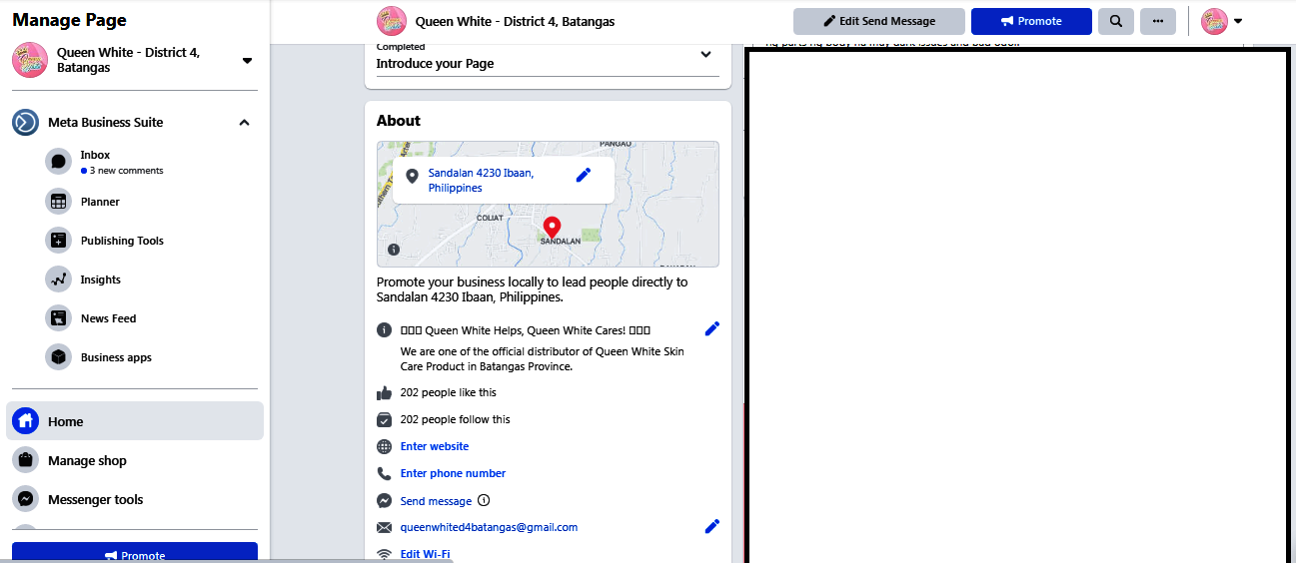The image size is (1296, 563).
Task: Open the page switcher dropdown arrow in sidebar
Action: [247, 61]
